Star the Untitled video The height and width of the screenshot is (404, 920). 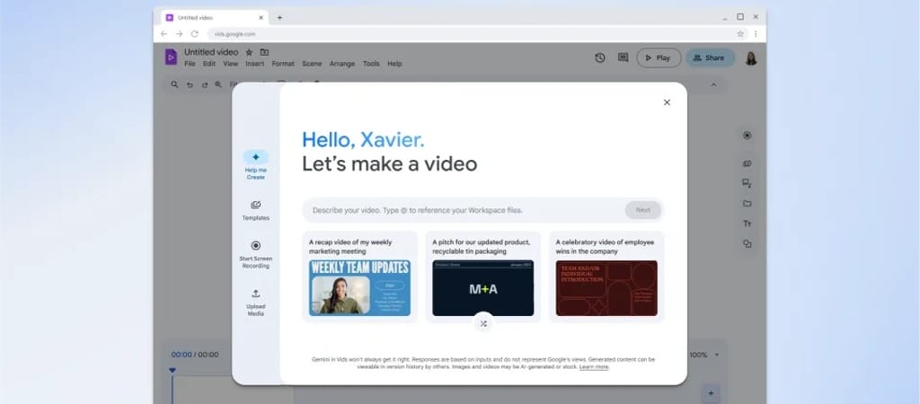(x=250, y=52)
